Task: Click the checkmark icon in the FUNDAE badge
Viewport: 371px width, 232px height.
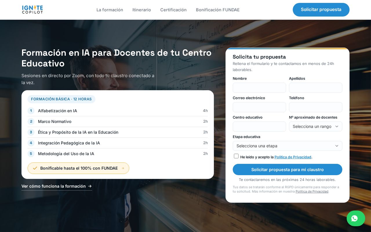Action: [35, 168]
